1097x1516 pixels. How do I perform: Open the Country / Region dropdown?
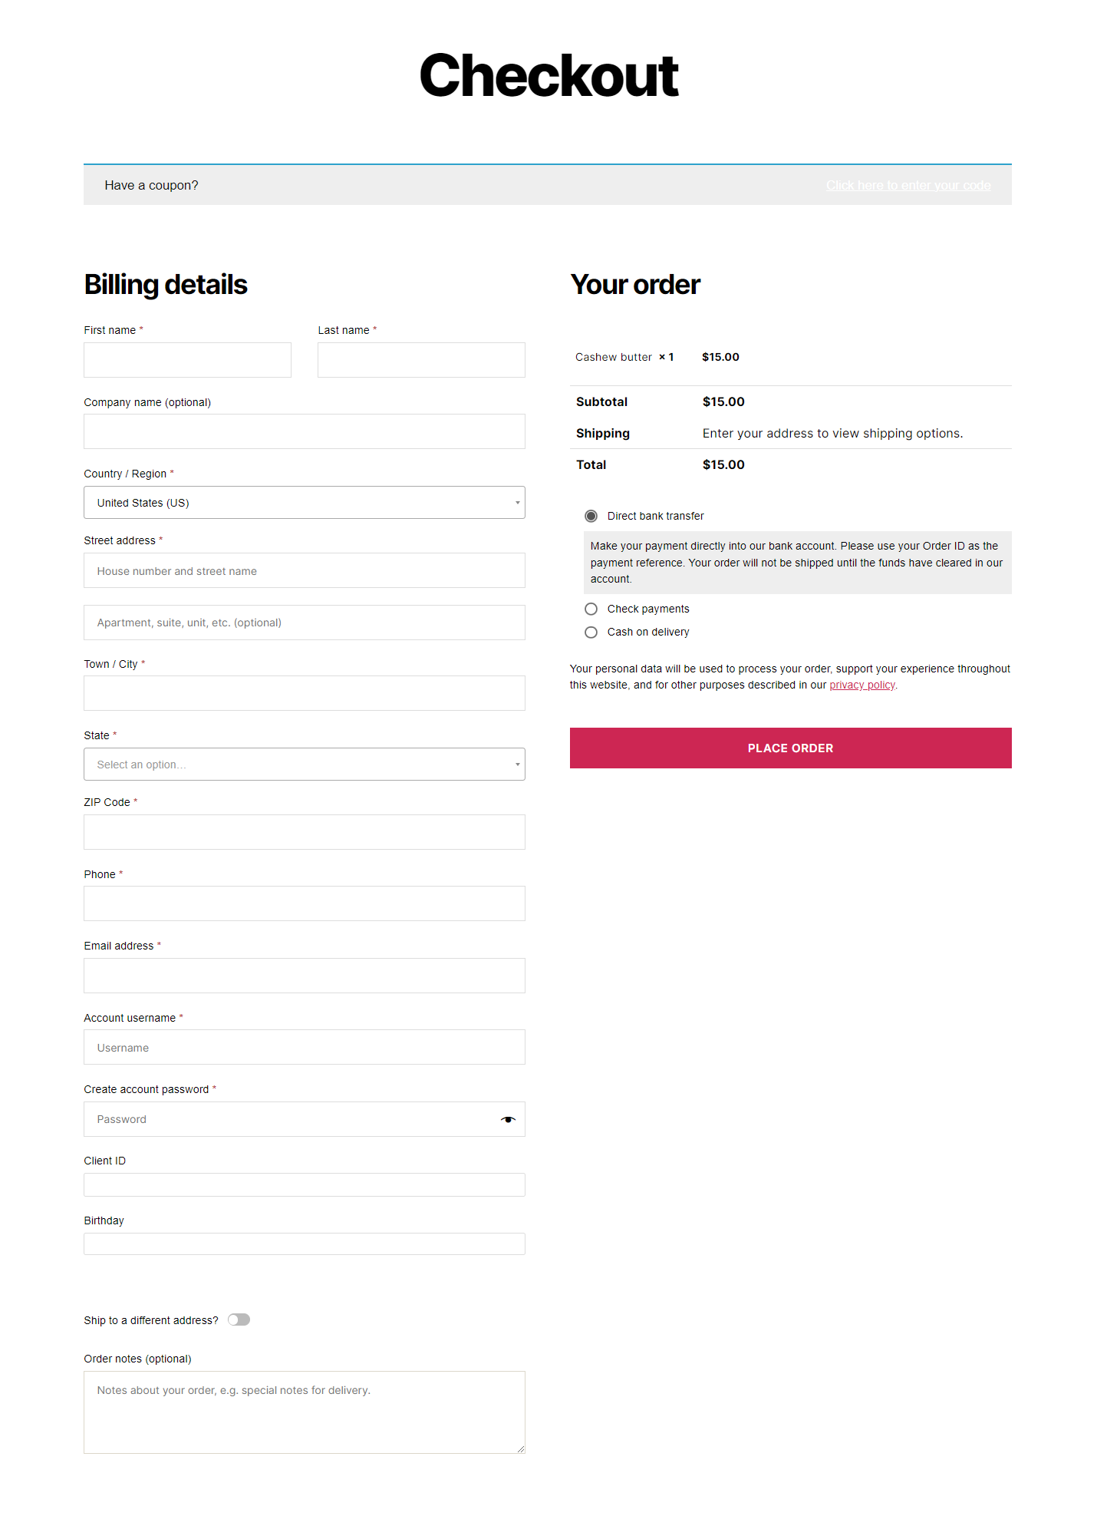[x=305, y=503]
